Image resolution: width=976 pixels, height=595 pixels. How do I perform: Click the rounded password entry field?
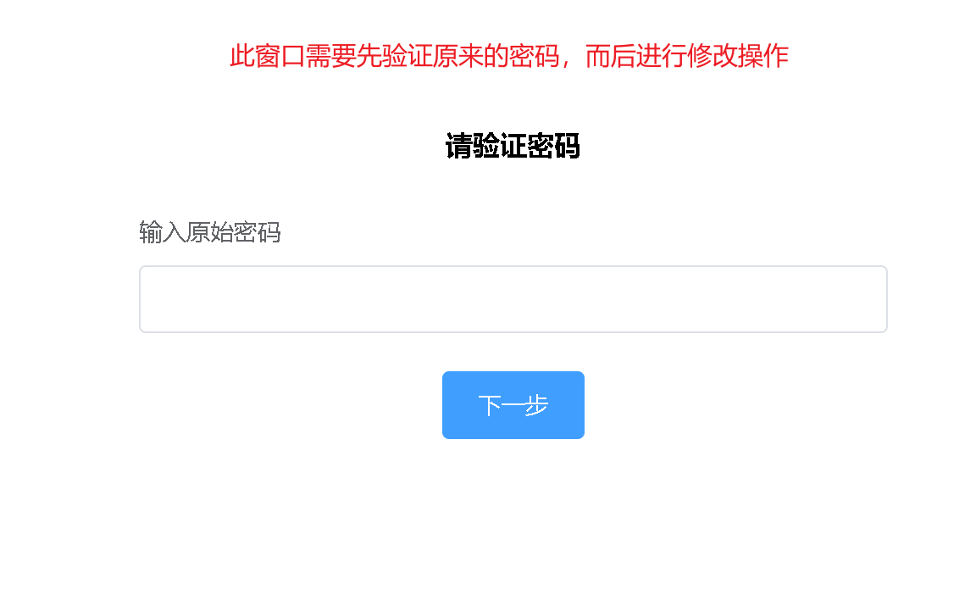click(513, 299)
